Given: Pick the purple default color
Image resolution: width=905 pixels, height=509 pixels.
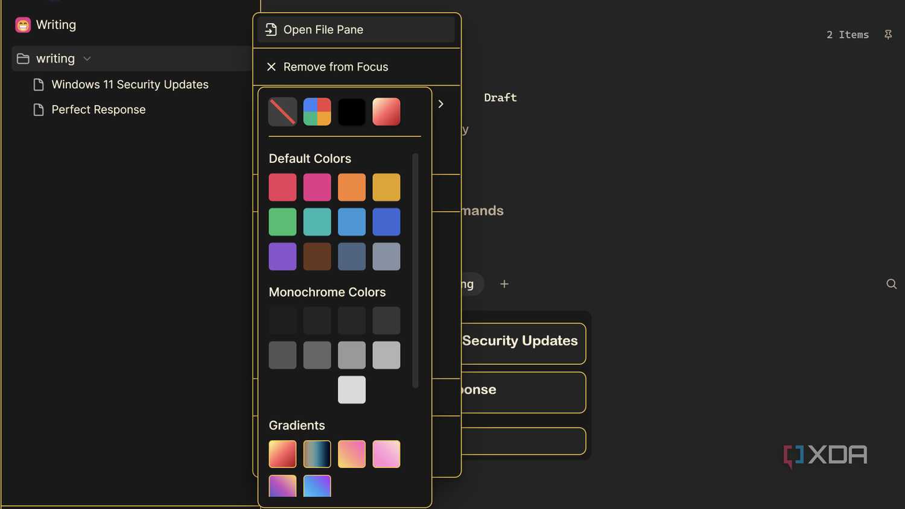Looking at the screenshot, I should coord(282,256).
